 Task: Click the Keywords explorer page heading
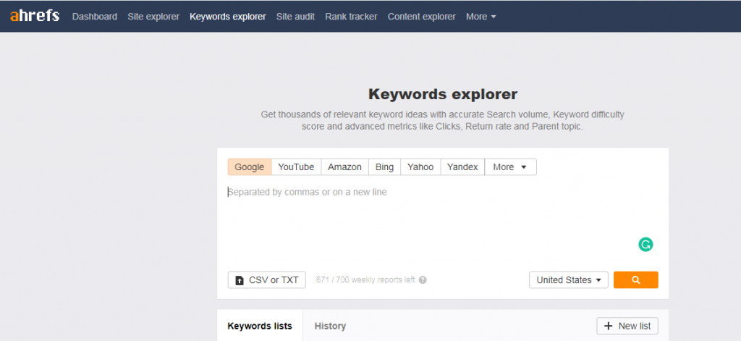[443, 94]
